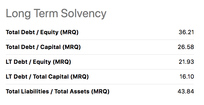
Task: Click the 43.84 value
Action: pyautogui.click(x=186, y=92)
